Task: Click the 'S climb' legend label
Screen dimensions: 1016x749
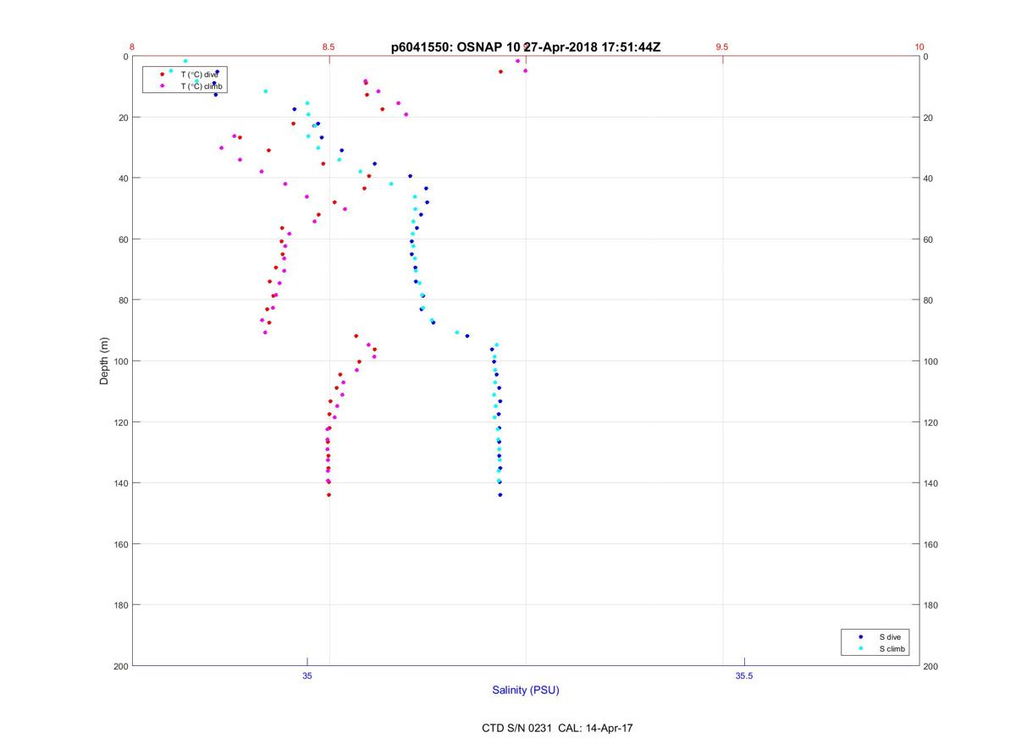Action: (892, 649)
